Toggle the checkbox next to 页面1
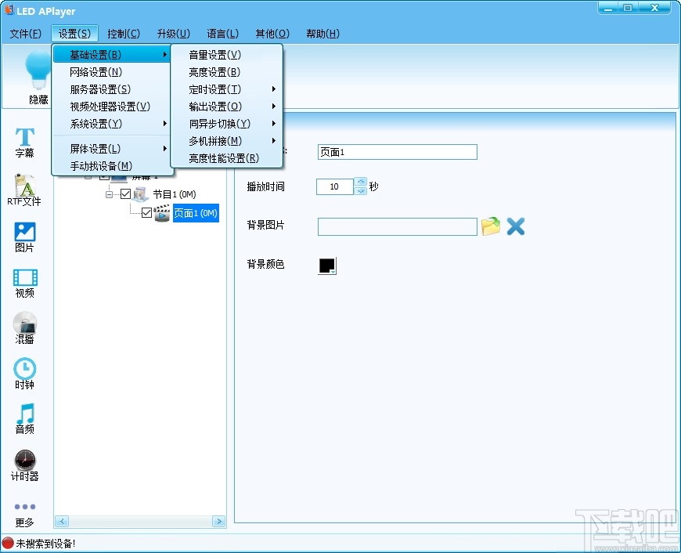Image resolution: width=681 pixels, height=553 pixels. coord(148,211)
